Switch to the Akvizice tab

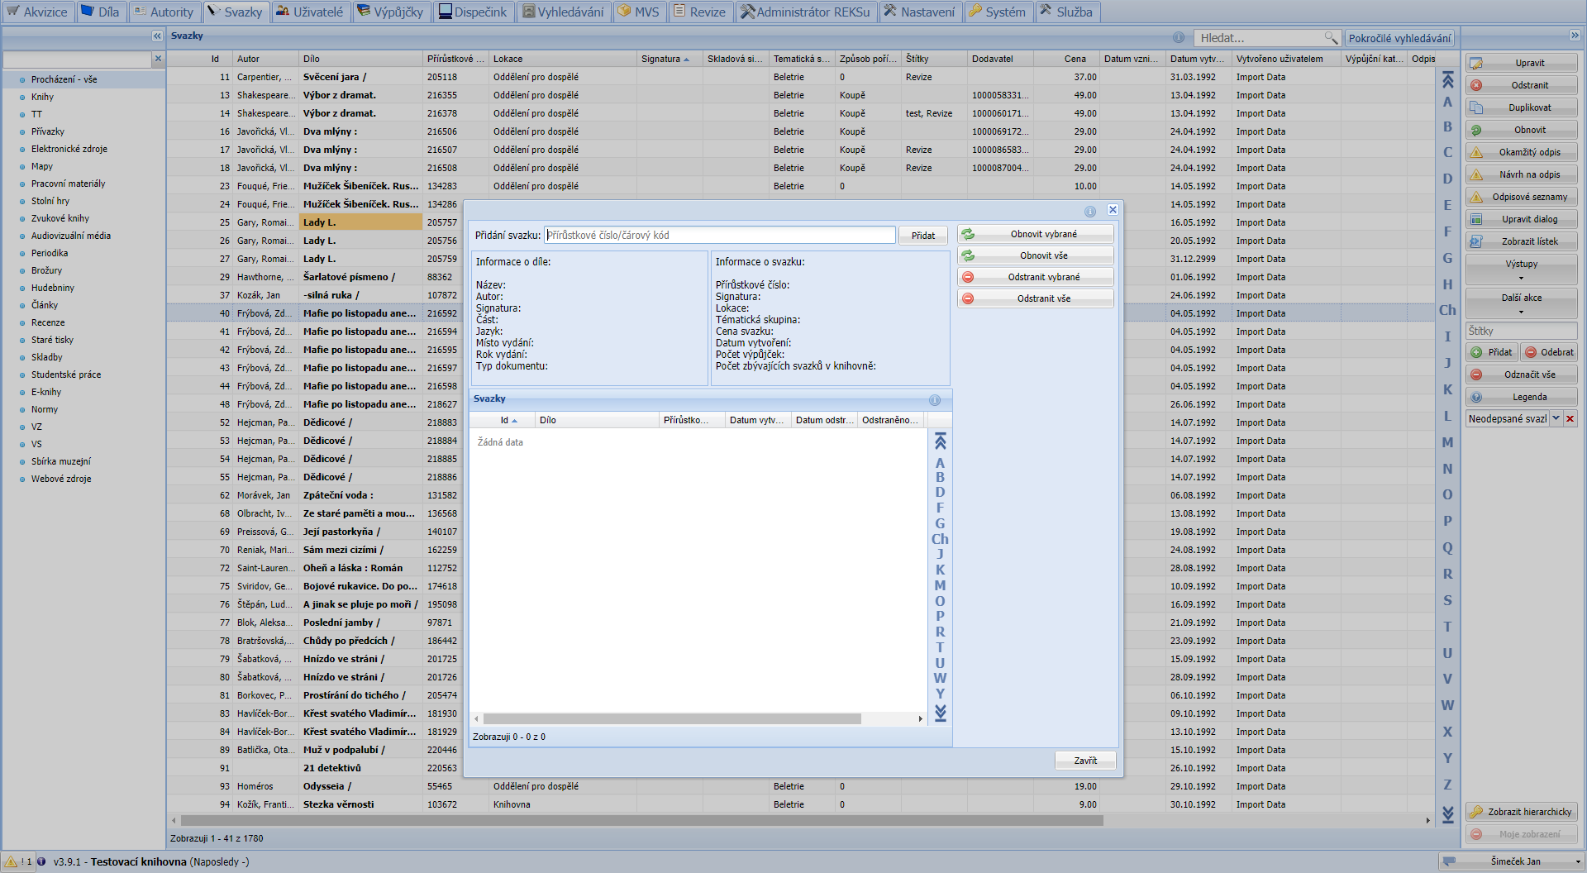(x=37, y=12)
